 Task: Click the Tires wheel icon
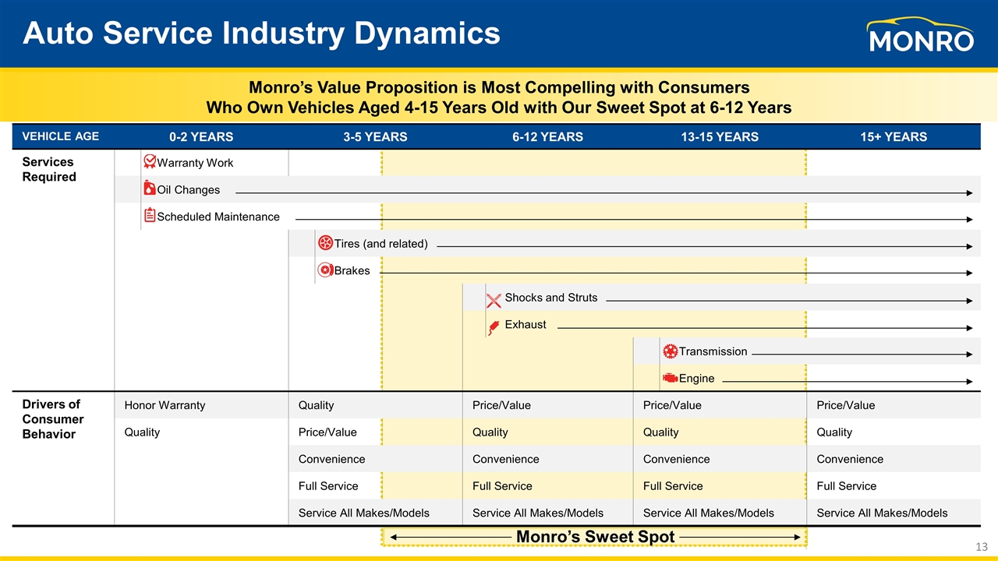click(326, 243)
